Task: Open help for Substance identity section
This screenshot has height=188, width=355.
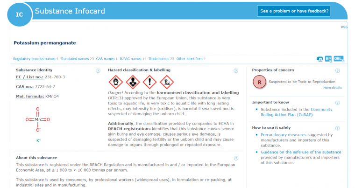Action: click(98, 70)
